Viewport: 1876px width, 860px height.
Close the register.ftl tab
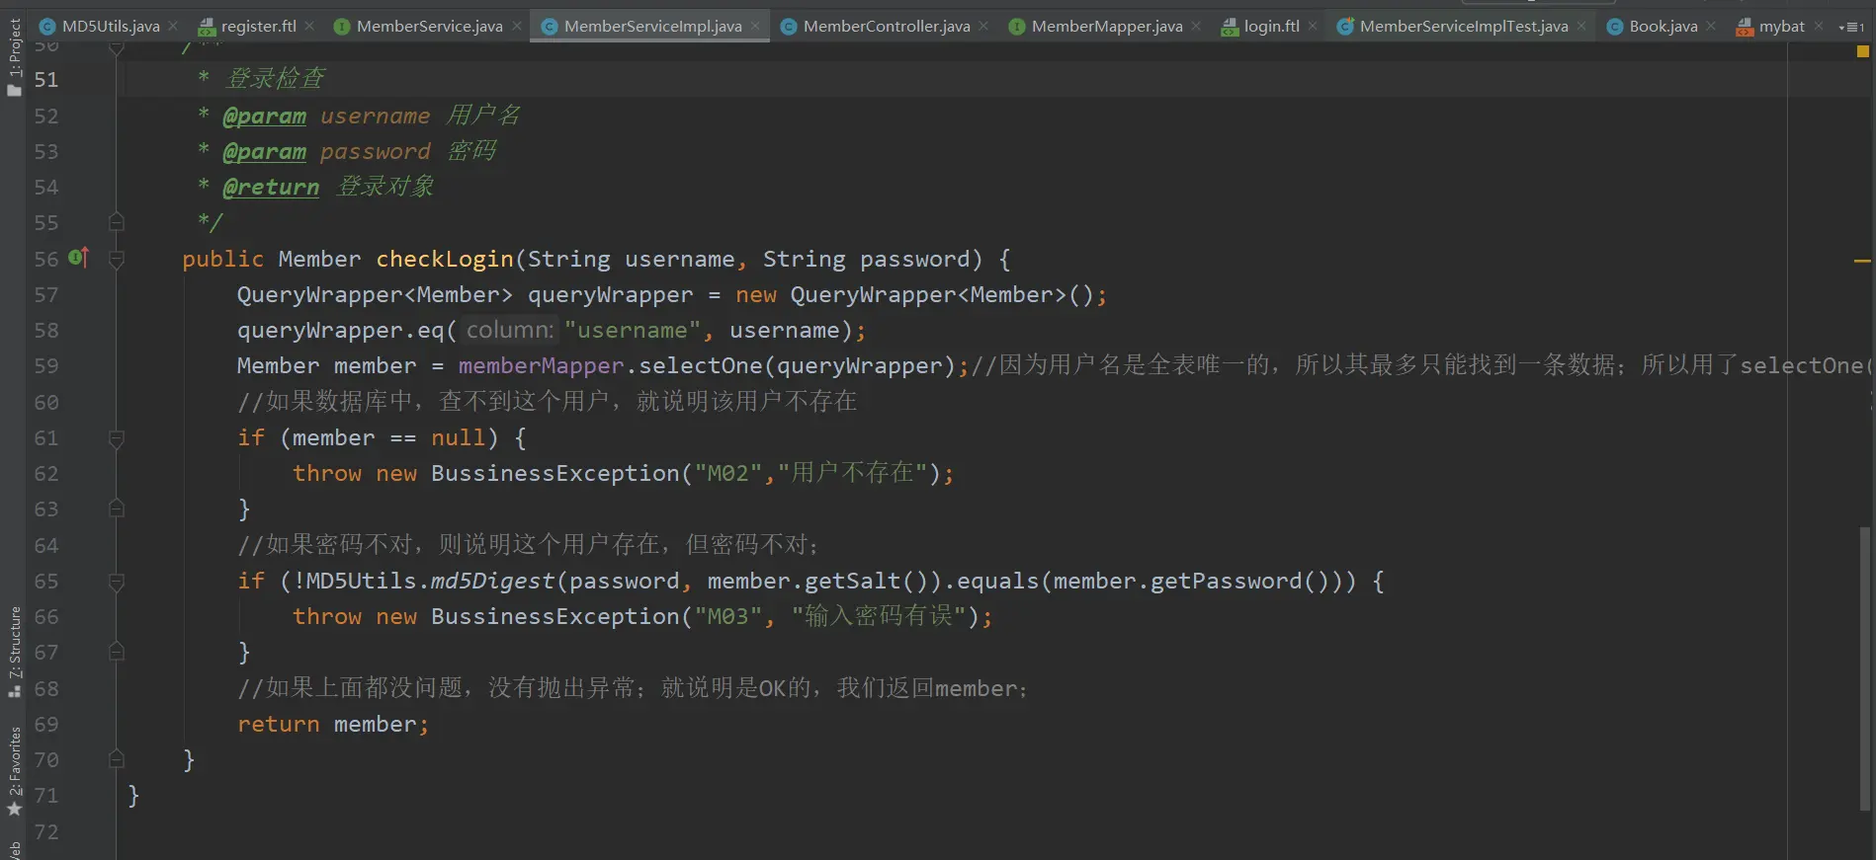pos(309,26)
